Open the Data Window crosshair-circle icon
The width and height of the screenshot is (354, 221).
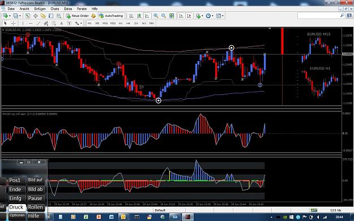pyautogui.click(x=36, y=16)
